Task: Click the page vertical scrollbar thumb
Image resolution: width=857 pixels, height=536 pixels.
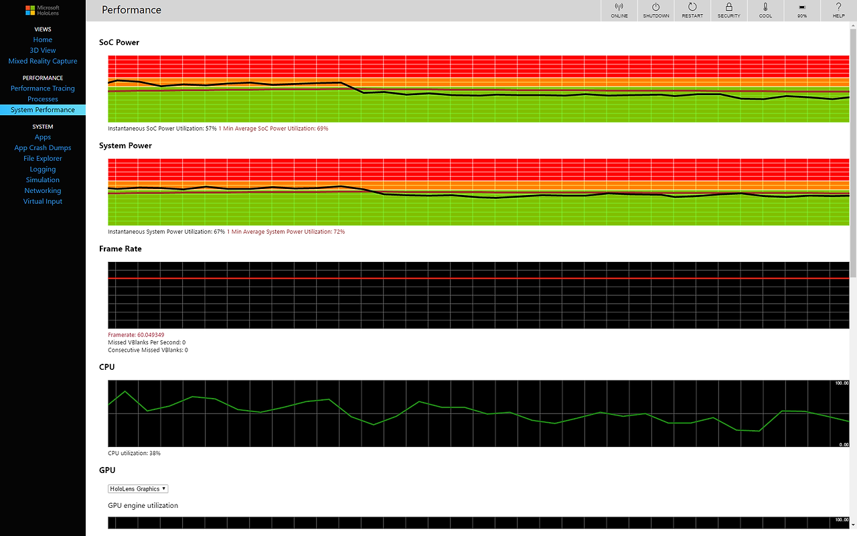Action: (x=853, y=153)
